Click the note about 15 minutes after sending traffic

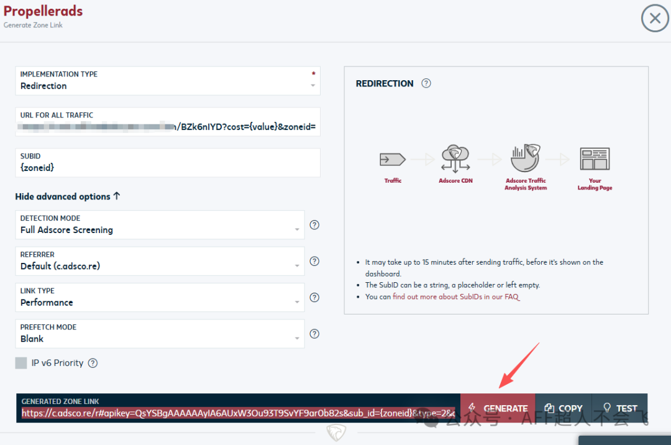[484, 268]
